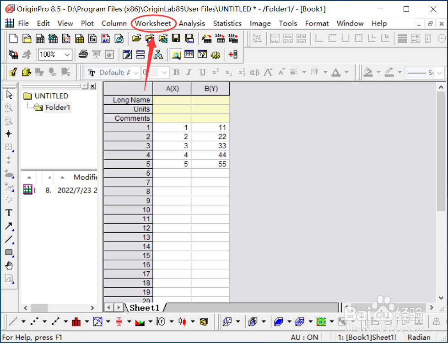448x343 pixels.
Task: Click the Import Single ASCII icon
Action: 220,38
